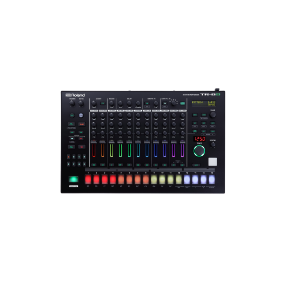284x284 pixels.
Task: Tap step button 14
Action: tap(195, 179)
